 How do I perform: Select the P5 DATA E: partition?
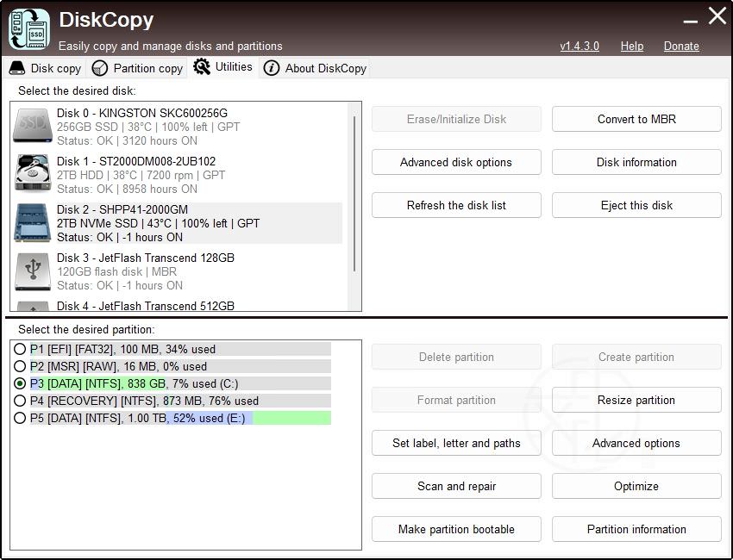[20, 418]
